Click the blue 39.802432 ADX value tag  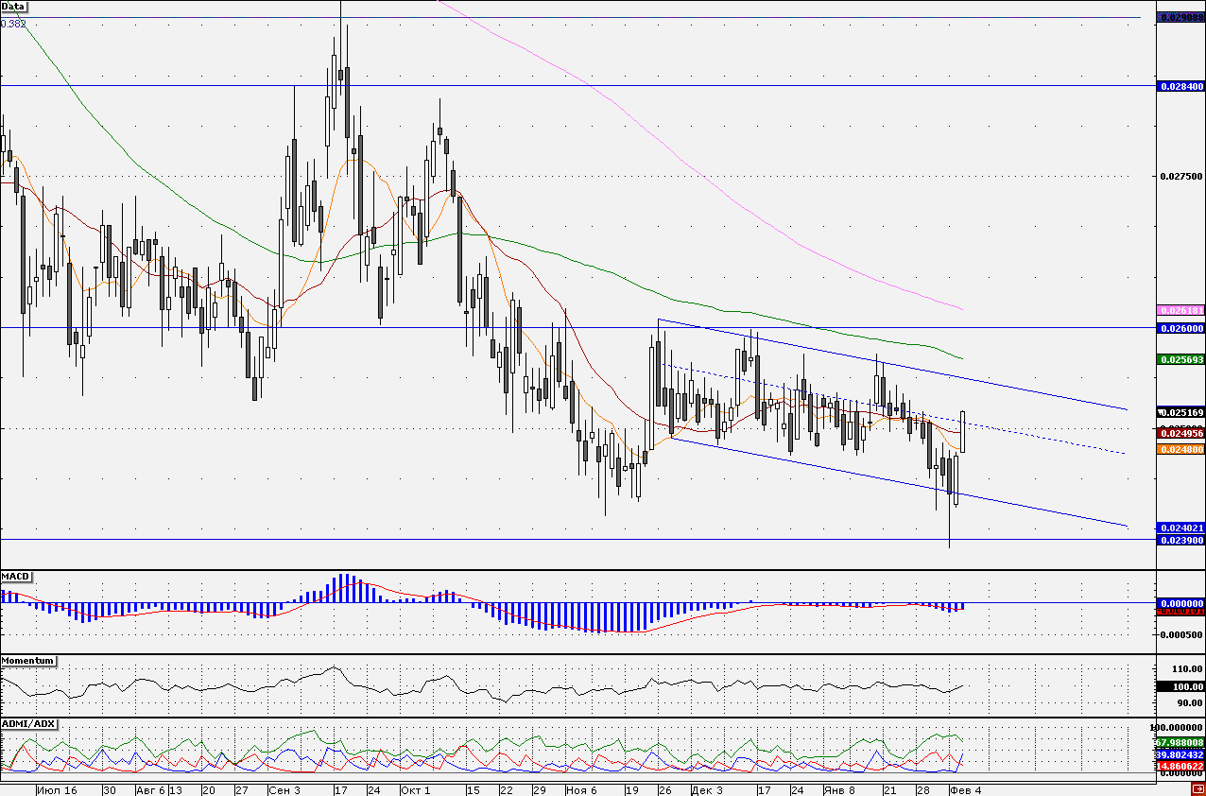coord(1180,755)
